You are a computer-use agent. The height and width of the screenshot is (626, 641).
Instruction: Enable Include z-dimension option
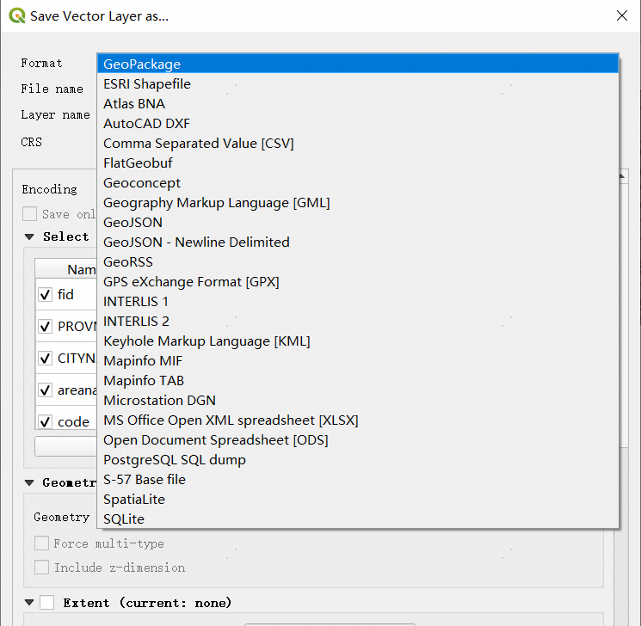point(41,568)
